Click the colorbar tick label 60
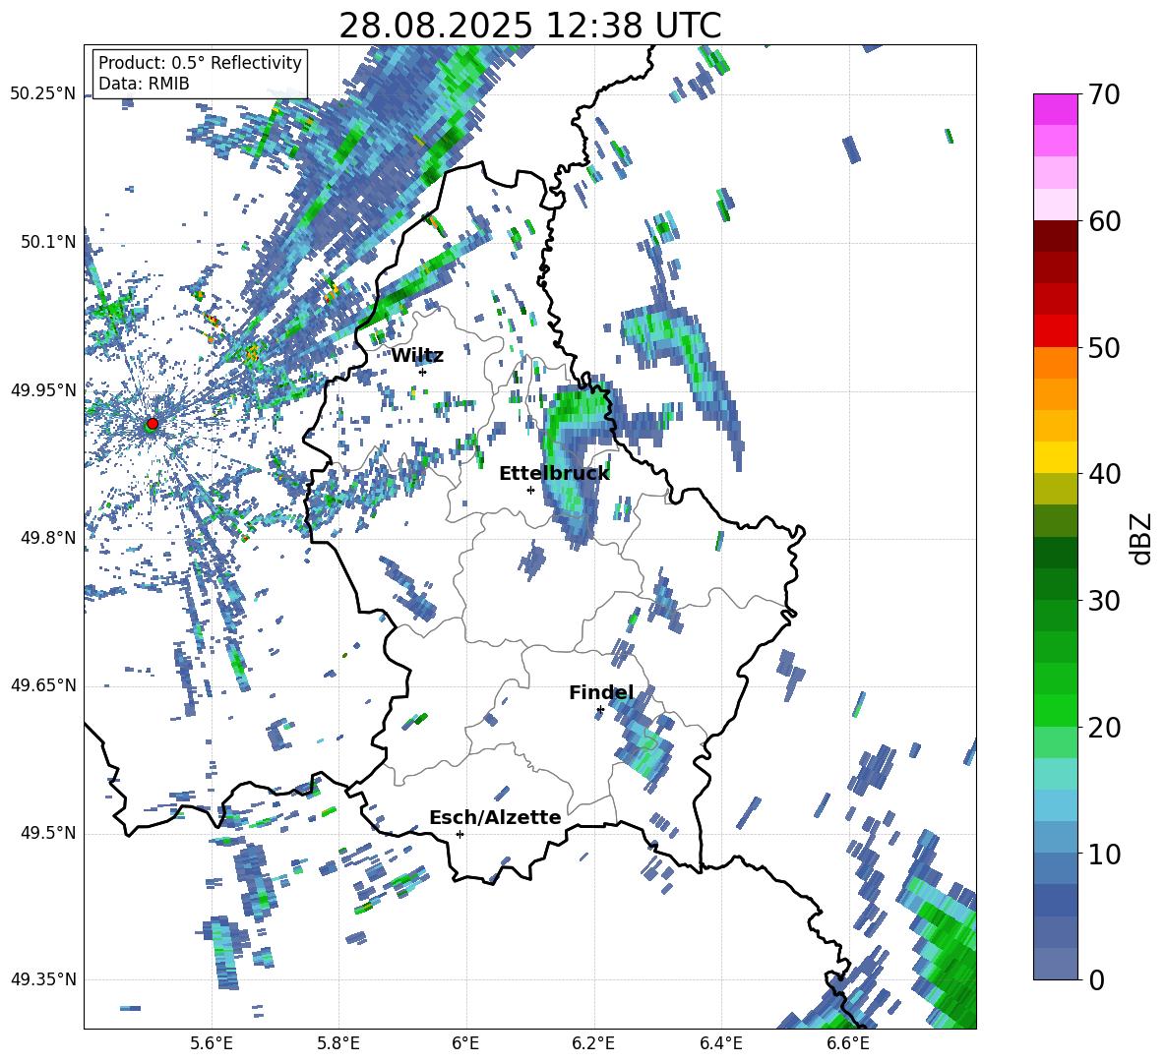Image resolution: width=1165 pixels, height=1063 pixels. pos(1104,221)
